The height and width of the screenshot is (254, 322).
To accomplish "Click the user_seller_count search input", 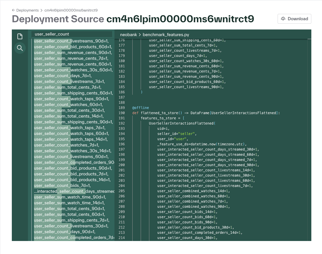I will 72,34.
